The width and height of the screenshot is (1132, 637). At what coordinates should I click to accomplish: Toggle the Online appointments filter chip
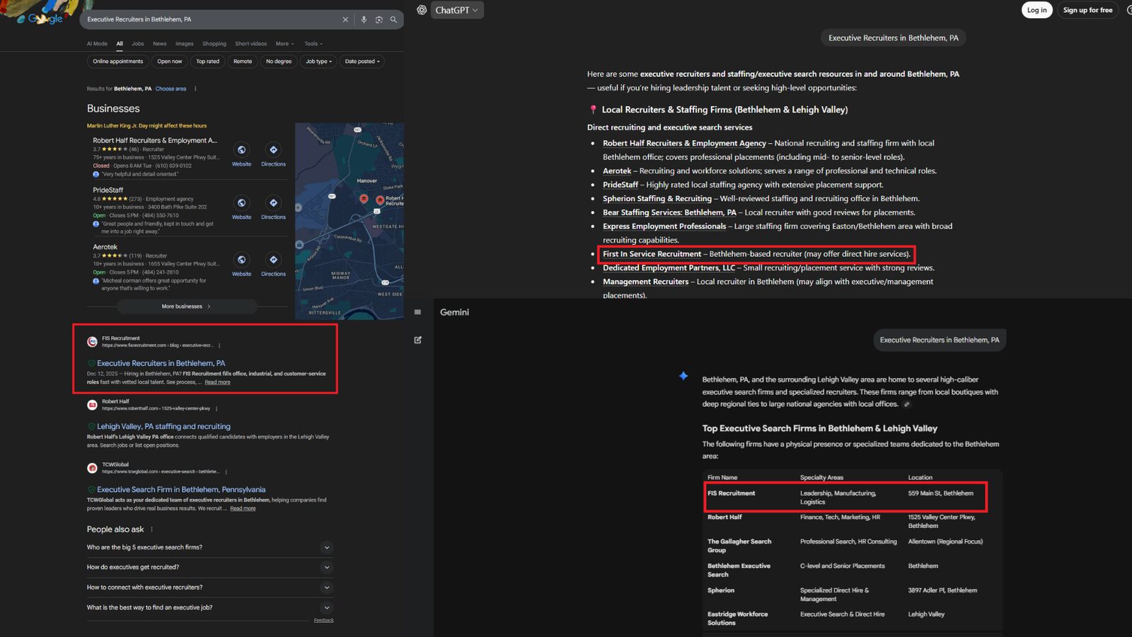click(118, 62)
